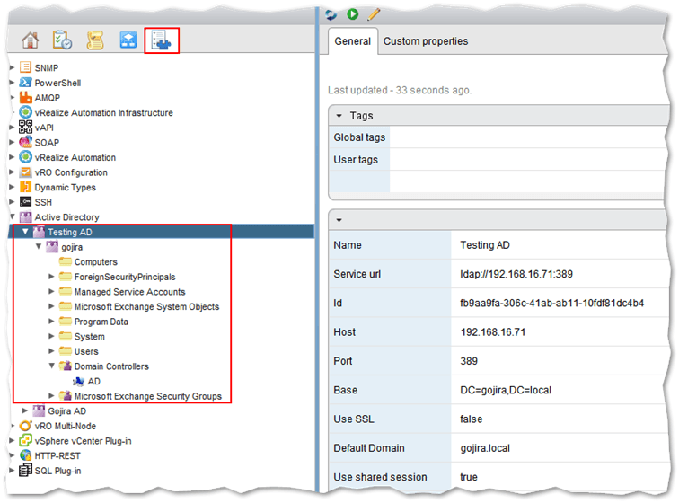Collapse the gojira domain node arrow

tap(39, 246)
